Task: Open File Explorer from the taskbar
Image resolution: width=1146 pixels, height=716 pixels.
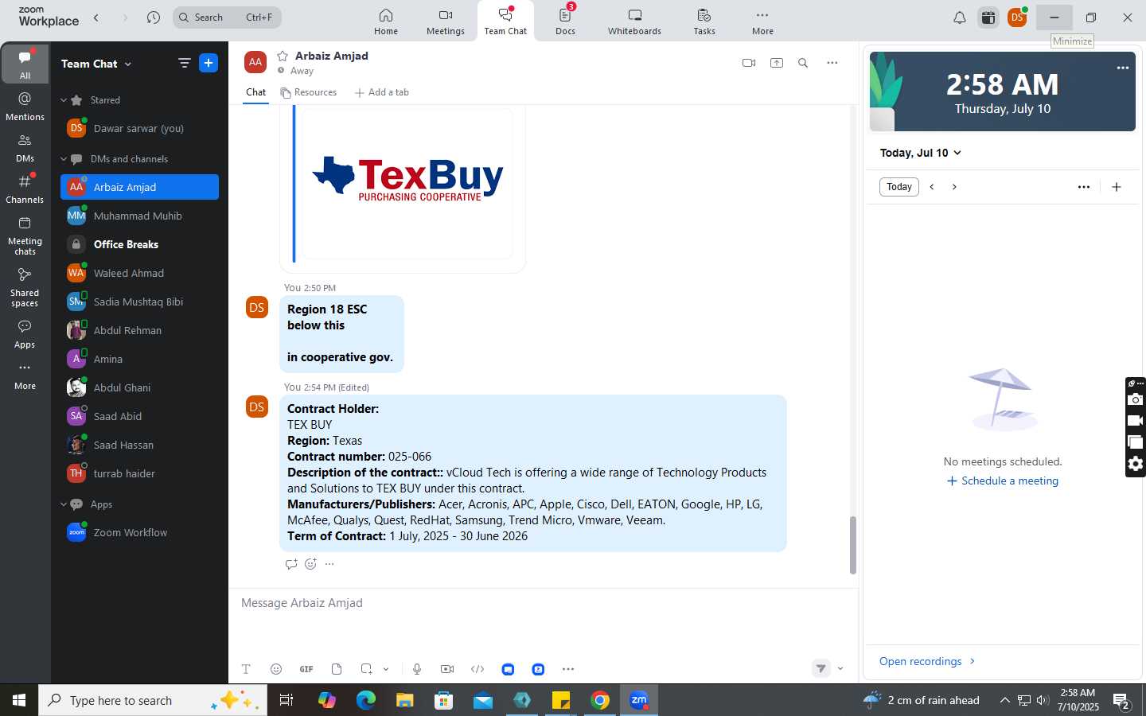Action: coord(405,700)
